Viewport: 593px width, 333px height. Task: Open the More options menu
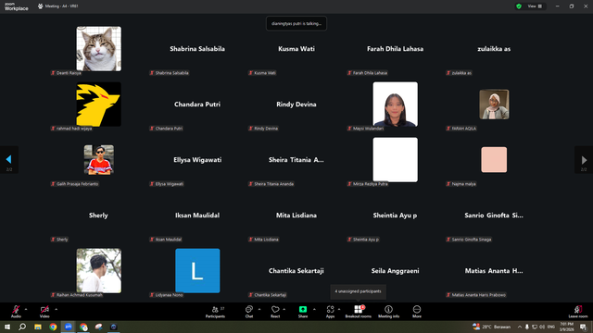click(x=417, y=312)
